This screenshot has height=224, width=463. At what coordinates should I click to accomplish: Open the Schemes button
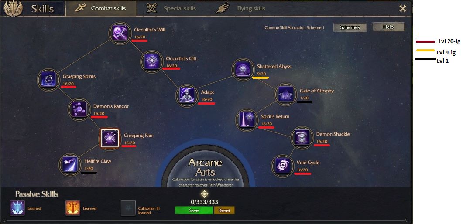point(350,27)
